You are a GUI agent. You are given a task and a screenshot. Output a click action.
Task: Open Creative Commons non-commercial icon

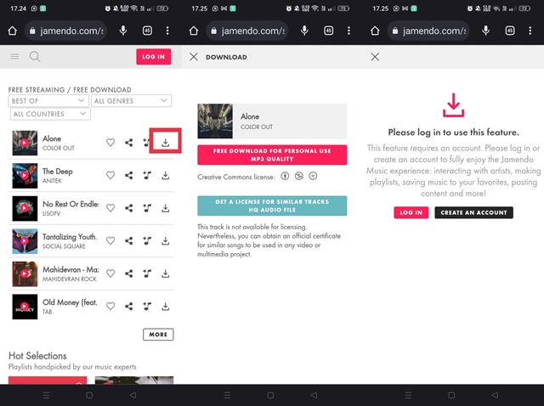(x=298, y=176)
